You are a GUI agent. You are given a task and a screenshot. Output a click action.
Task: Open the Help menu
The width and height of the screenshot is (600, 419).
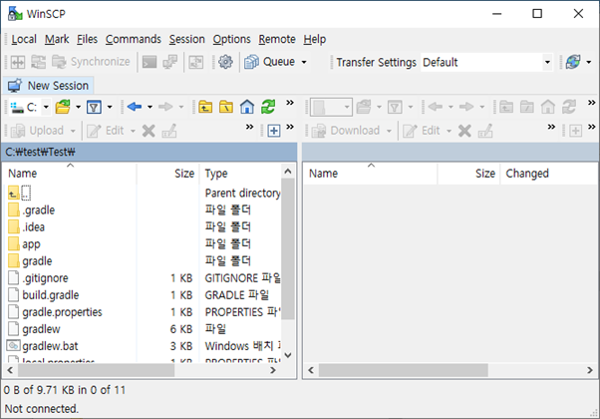[315, 39]
